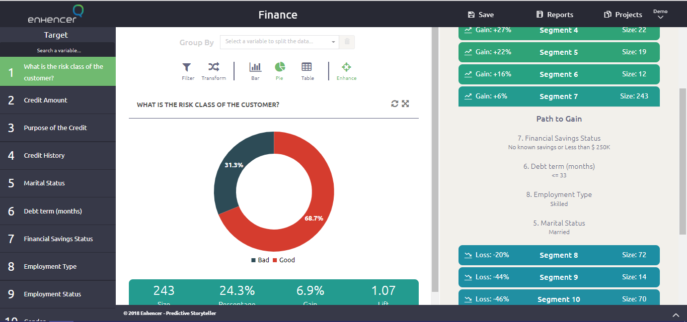Click the Save button
The height and width of the screenshot is (322, 687).
(x=481, y=15)
